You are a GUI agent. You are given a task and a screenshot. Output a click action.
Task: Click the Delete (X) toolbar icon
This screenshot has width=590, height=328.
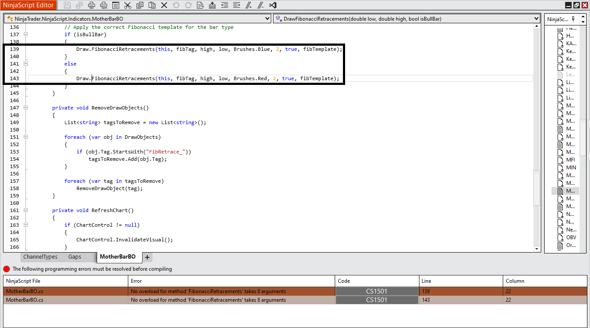click(164, 5)
